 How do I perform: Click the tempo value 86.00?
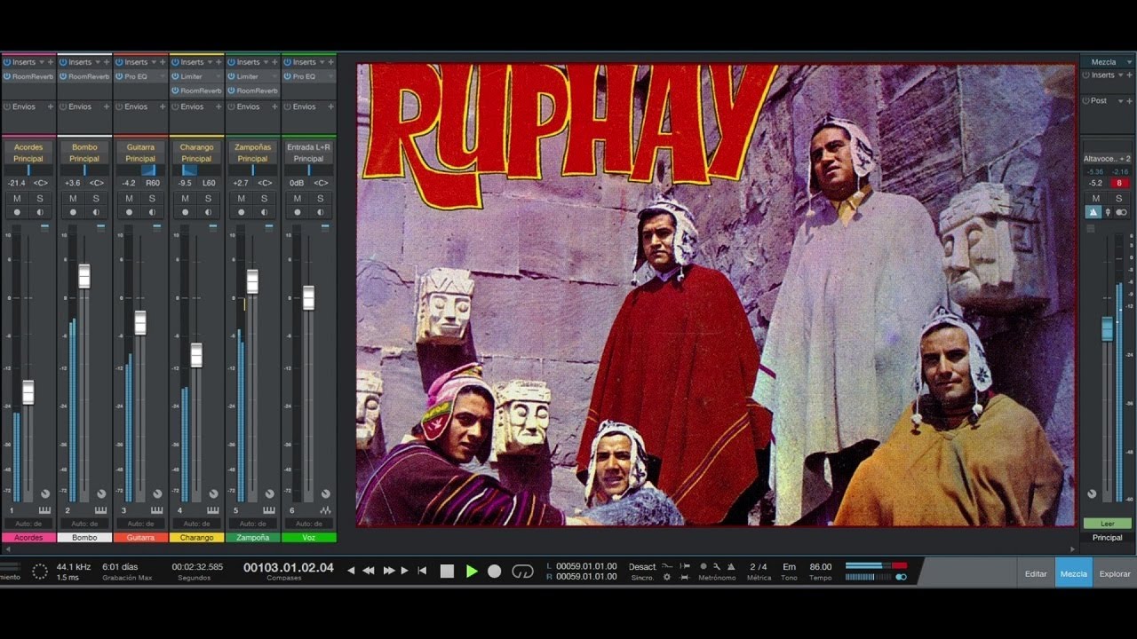pos(821,566)
